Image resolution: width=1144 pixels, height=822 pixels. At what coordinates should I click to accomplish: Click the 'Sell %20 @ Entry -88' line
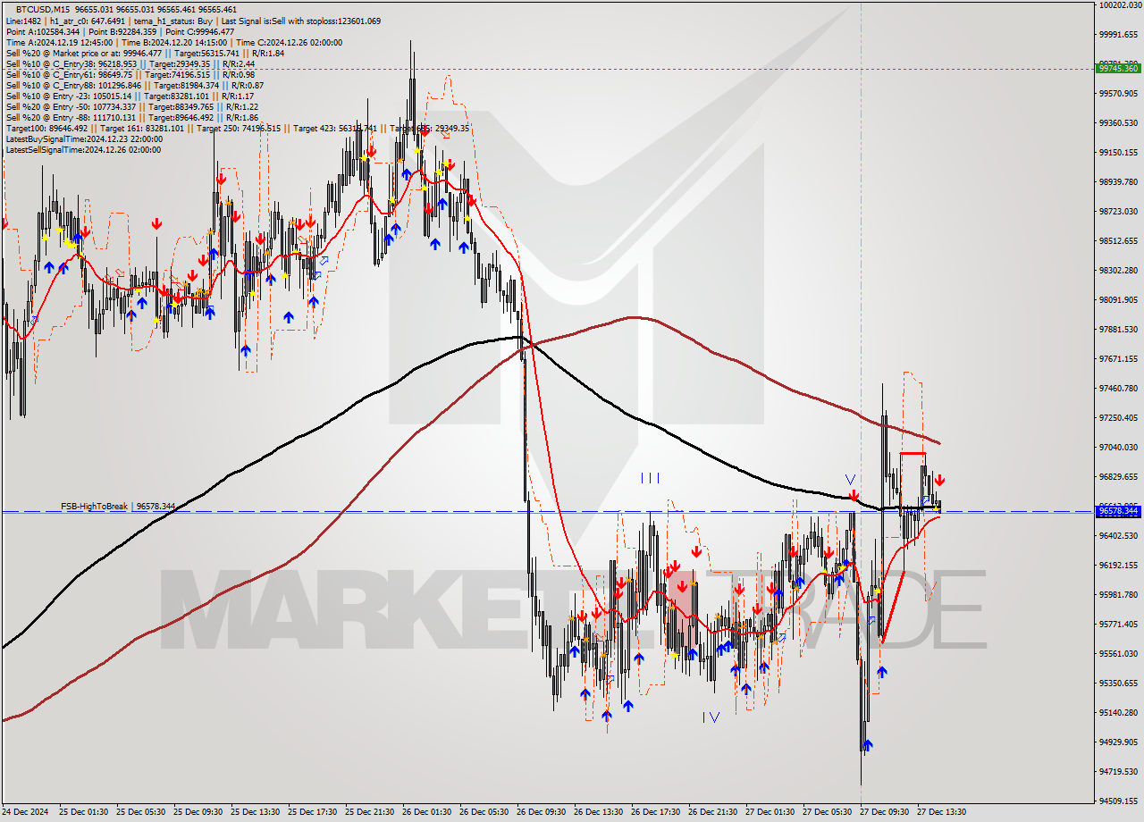pyautogui.click(x=132, y=117)
